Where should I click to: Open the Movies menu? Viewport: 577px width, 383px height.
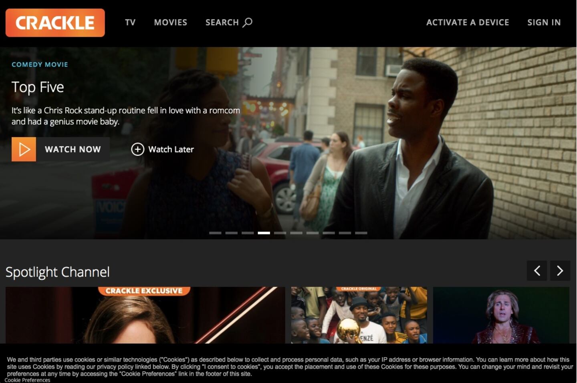point(170,22)
